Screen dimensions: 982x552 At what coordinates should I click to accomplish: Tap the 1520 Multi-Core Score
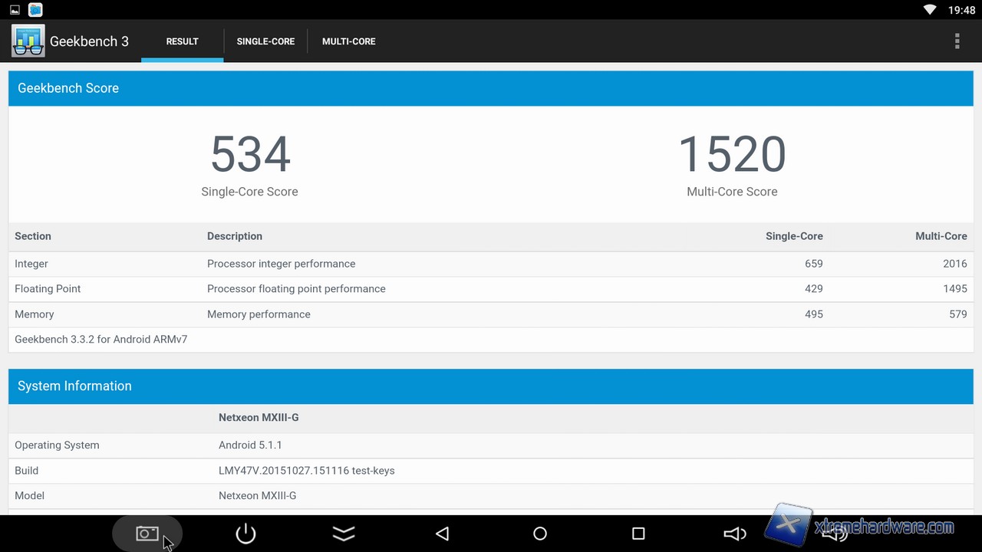point(732,155)
